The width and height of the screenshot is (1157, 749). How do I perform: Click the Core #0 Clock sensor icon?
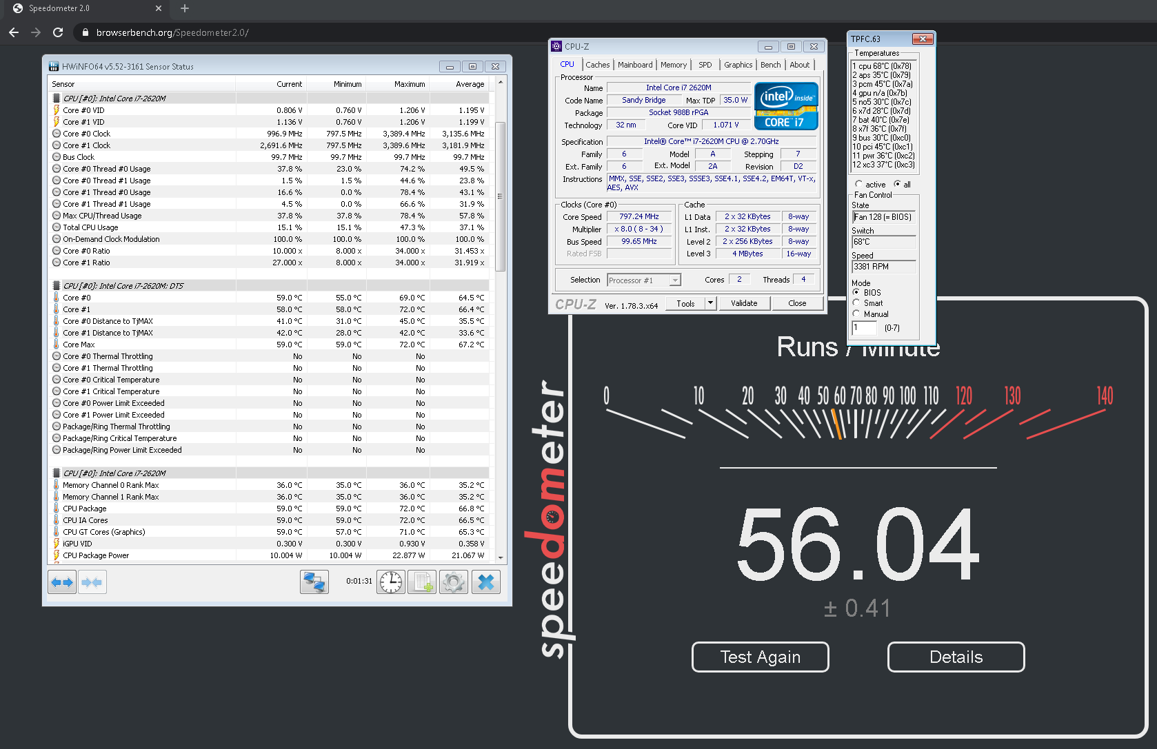[x=57, y=133]
